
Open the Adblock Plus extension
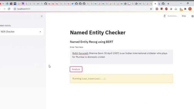pyautogui.click(x=166, y=9)
